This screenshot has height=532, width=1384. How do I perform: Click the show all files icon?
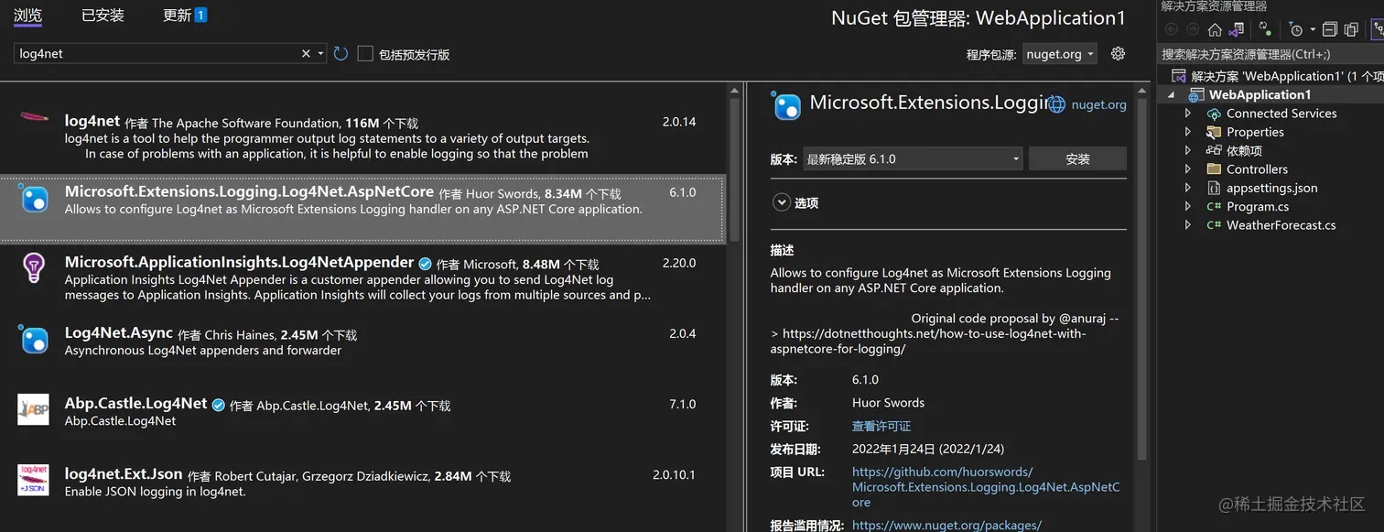point(1351,29)
